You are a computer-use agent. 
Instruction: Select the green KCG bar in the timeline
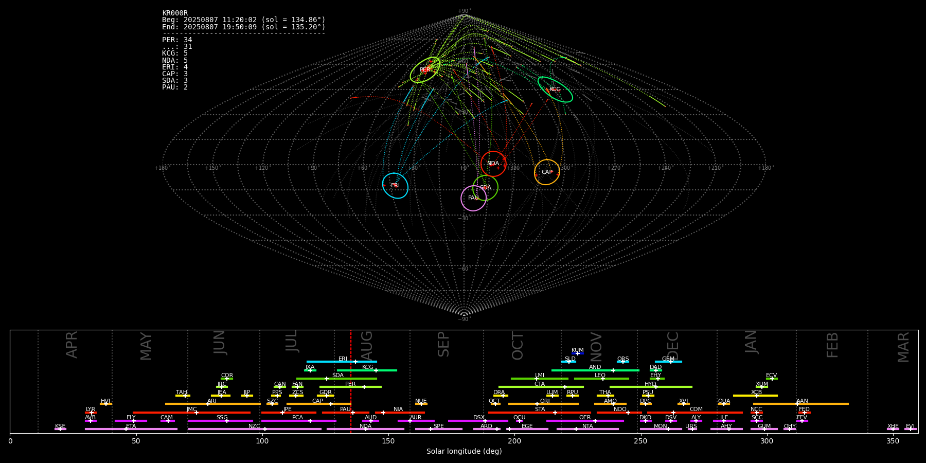click(x=367, y=370)
